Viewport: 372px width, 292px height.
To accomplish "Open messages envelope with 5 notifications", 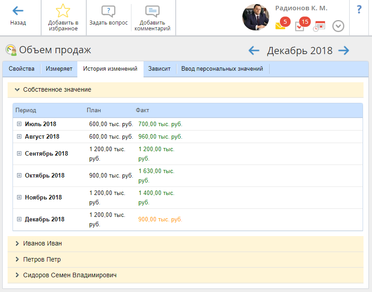I will (281, 25).
